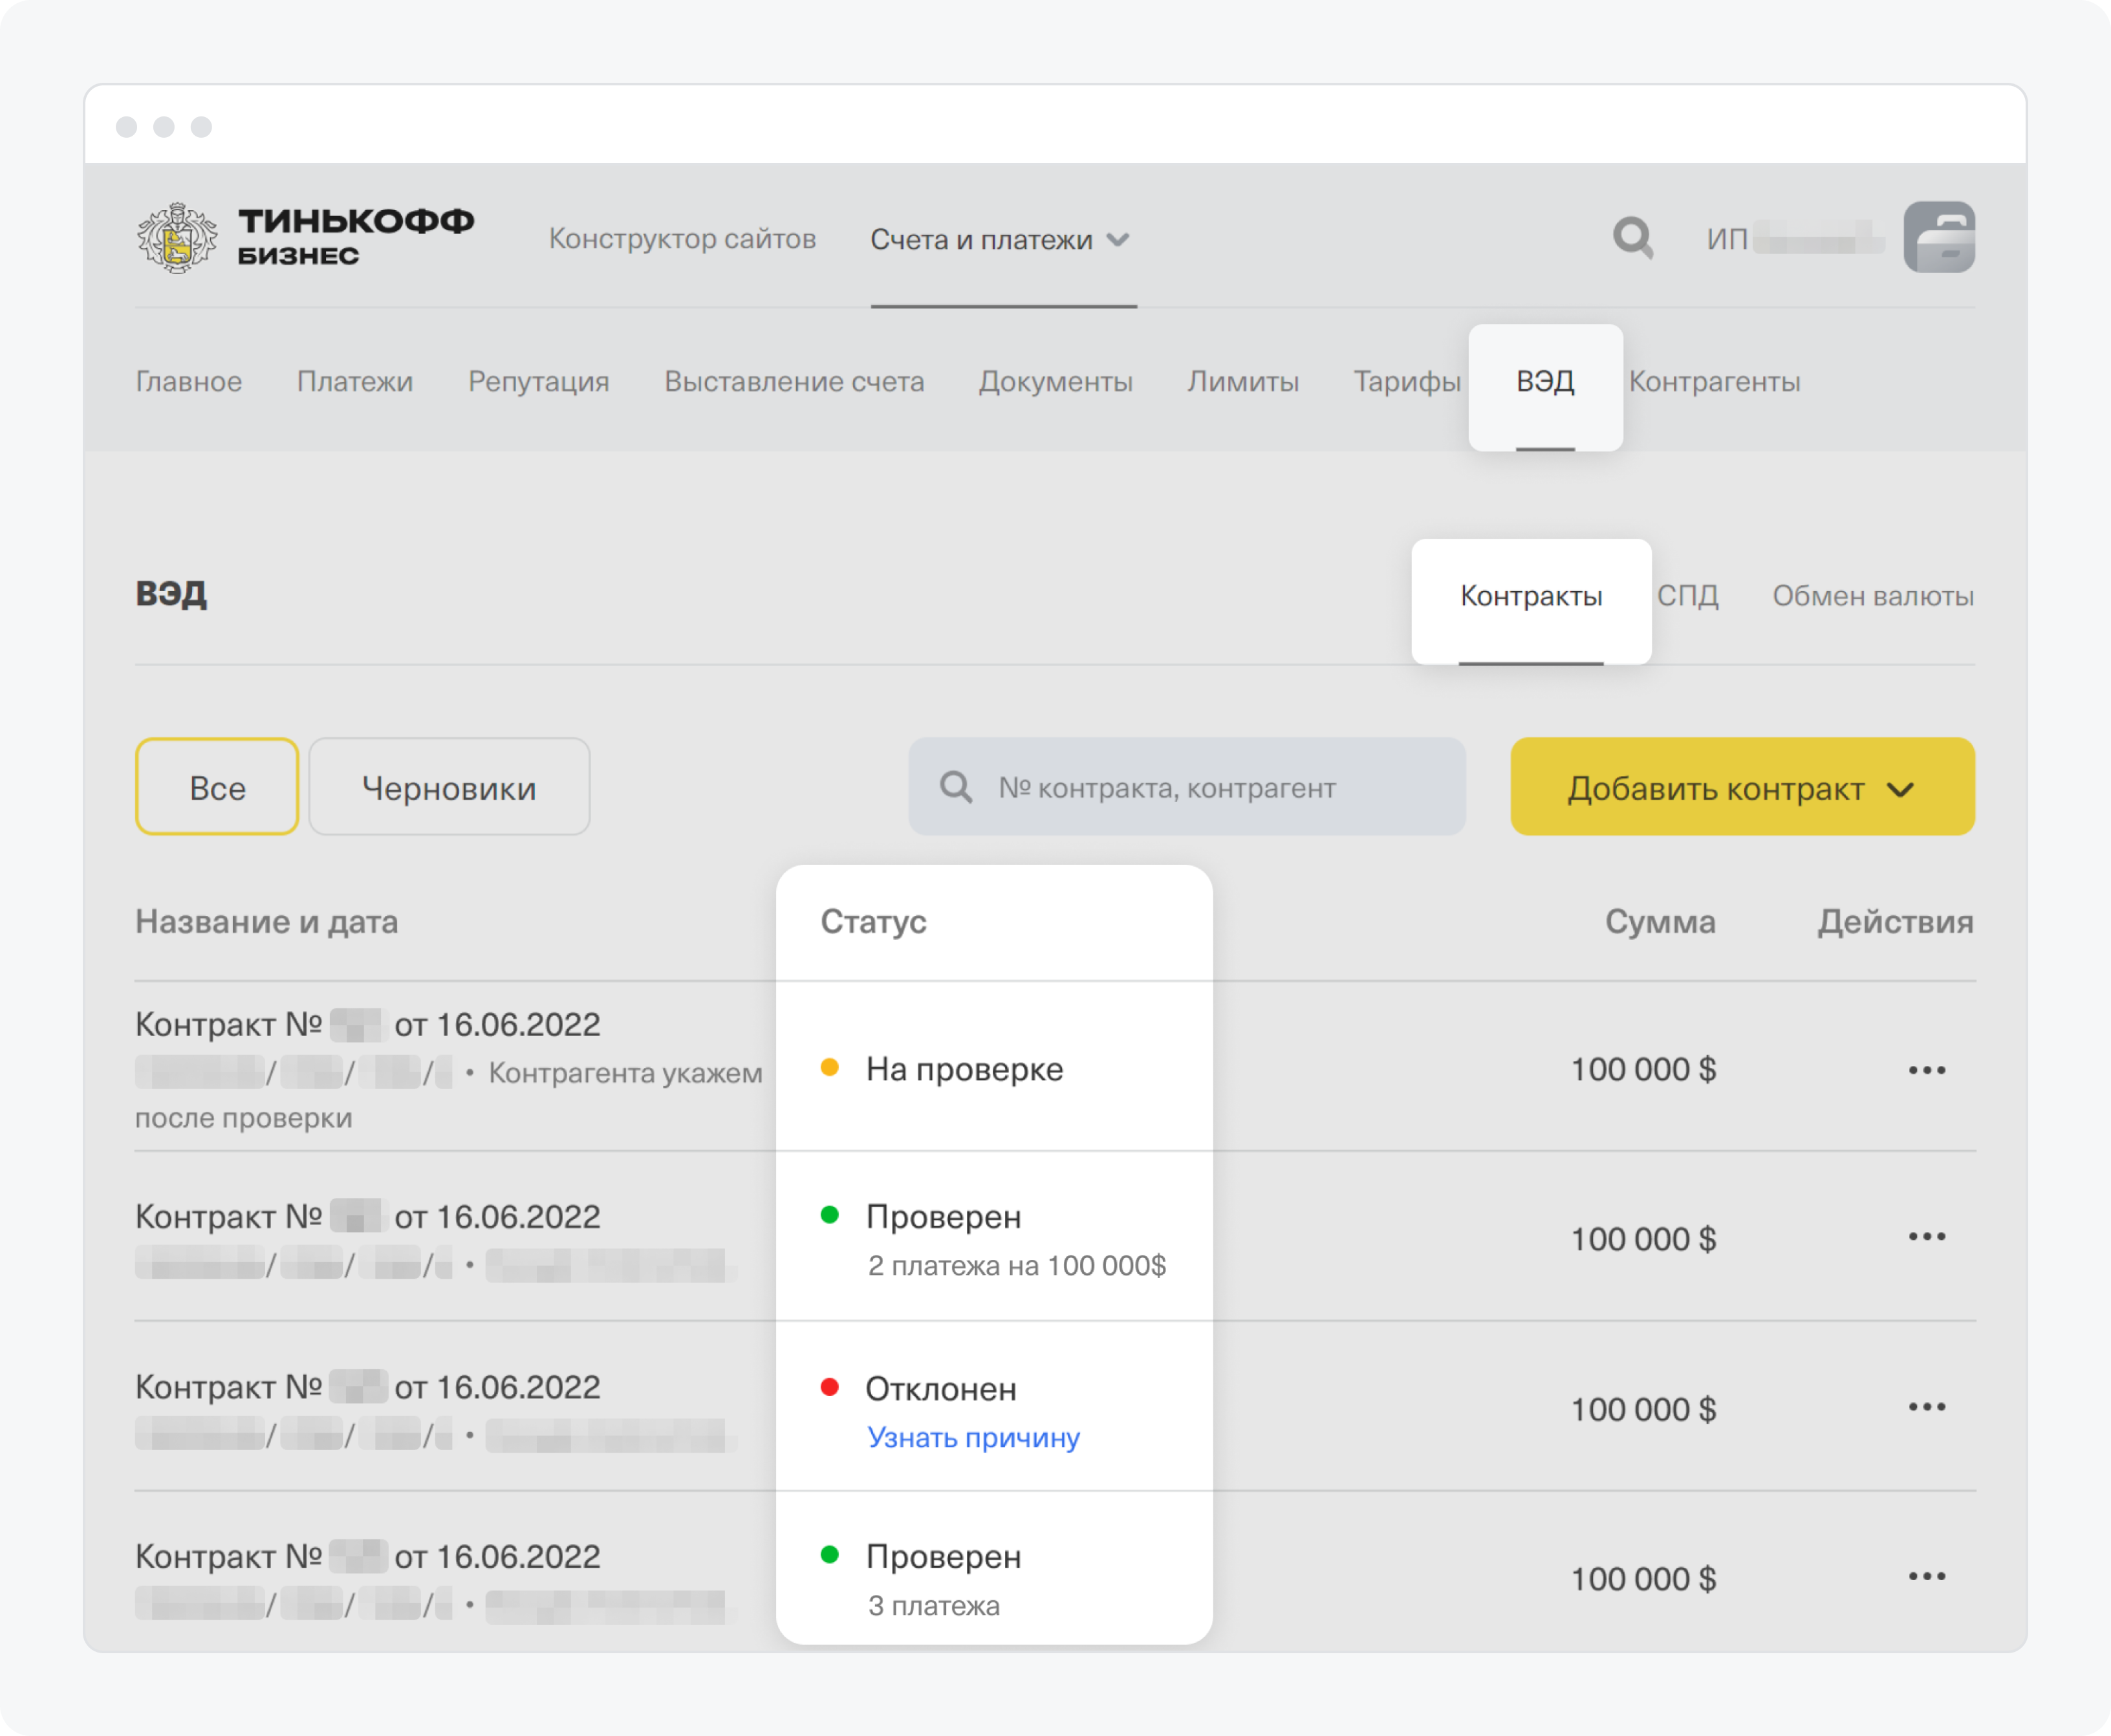Open the Репутация tab
Image resolution: width=2111 pixels, height=1736 pixels.
[539, 382]
